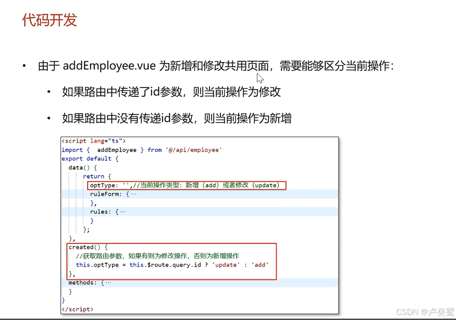Click the comment "//获取路由参数，如果有则为修改操作"

pos(132,256)
